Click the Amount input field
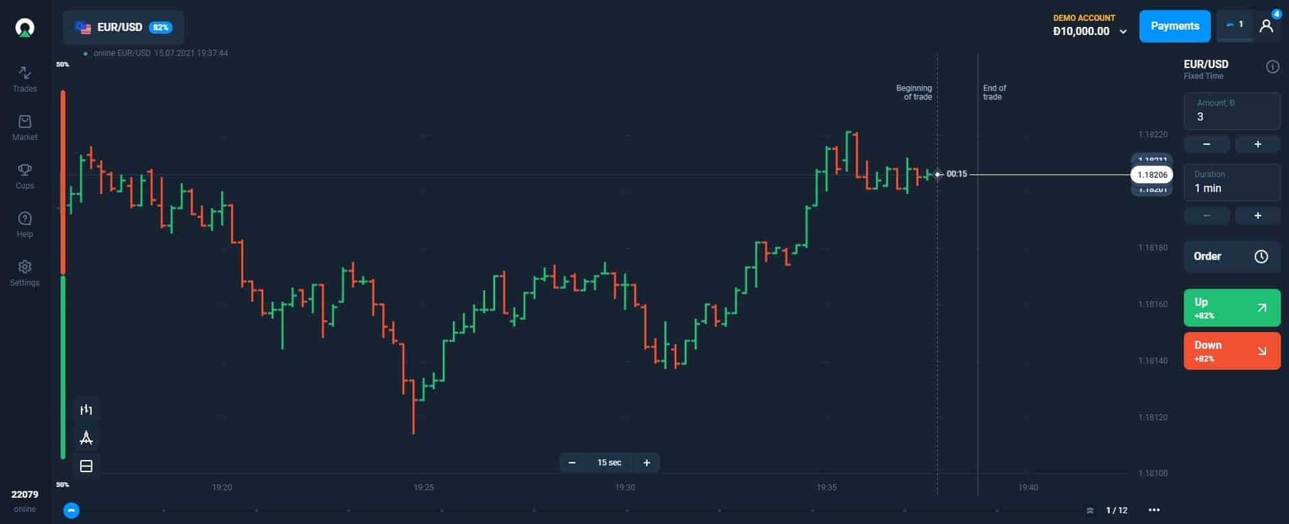Screen dimensions: 1289x524 [x=1232, y=111]
